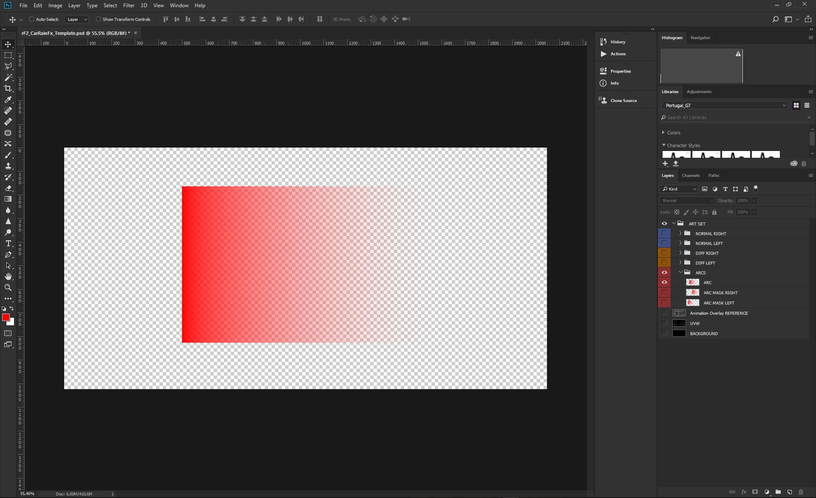Select the Gradient tool
816x498 pixels.
pos(8,199)
